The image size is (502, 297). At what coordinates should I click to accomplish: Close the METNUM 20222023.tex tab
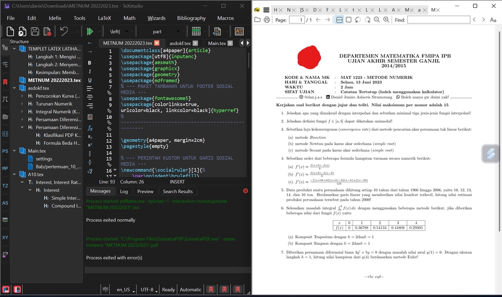[x=156, y=43]
